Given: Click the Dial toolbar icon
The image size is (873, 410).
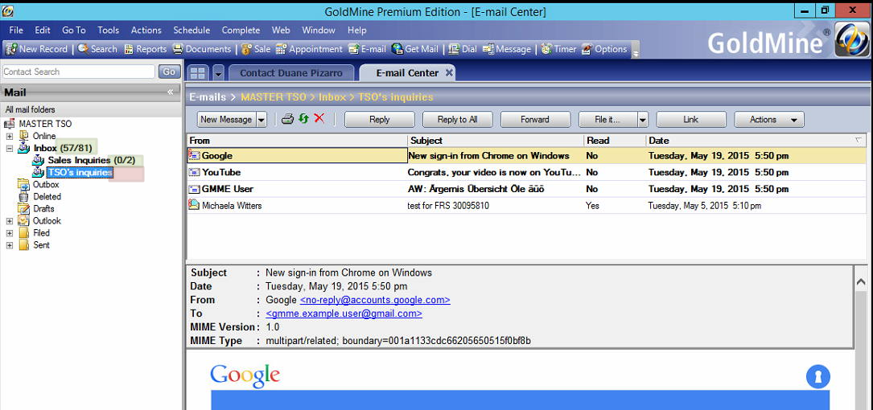Looking at the screenshot, I should (x=463, y=49).
